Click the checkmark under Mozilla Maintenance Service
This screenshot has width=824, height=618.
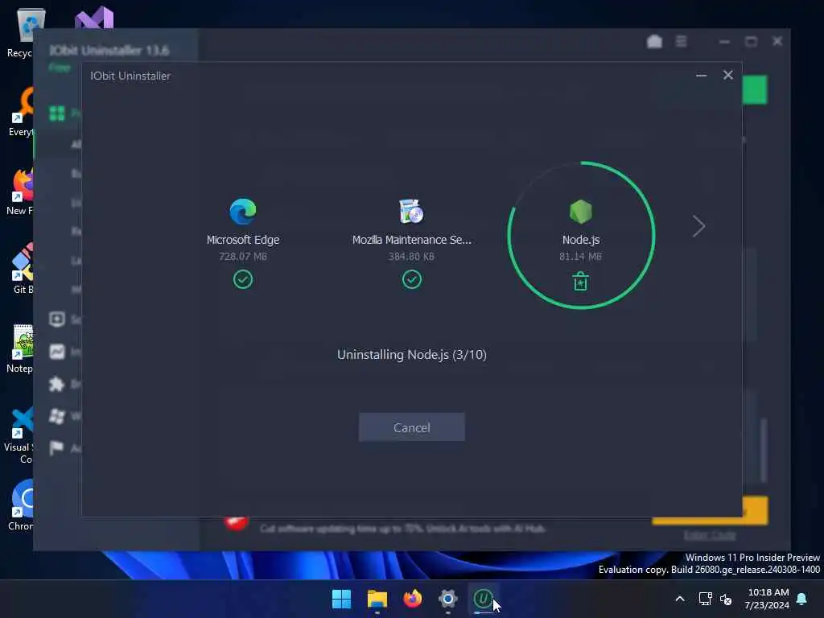(411, 279)
